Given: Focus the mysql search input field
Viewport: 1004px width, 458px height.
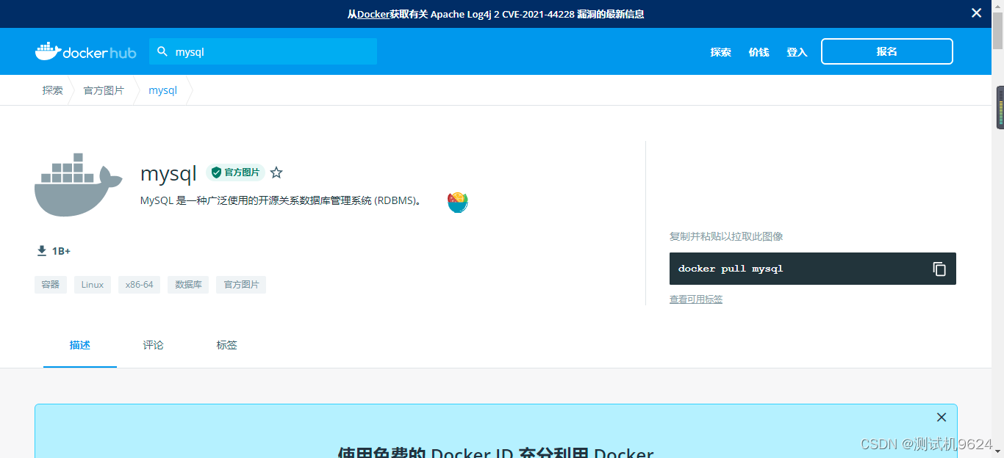Looking at the screenshot, I should 263,51.
